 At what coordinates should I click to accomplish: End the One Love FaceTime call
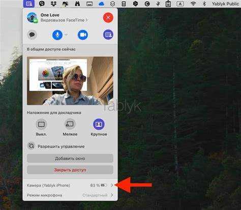[x=108, y=17]
